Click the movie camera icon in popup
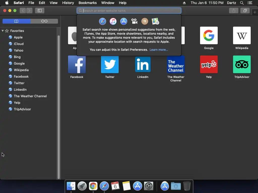 [x=134, y=21]
